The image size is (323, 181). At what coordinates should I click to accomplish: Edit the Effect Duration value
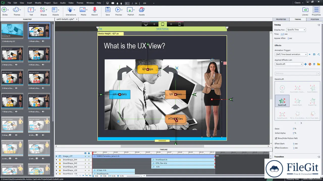[x=293, y=148]
